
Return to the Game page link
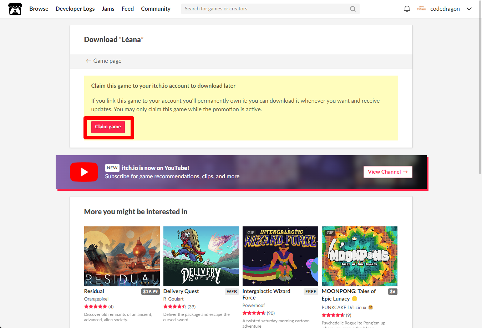104,61
